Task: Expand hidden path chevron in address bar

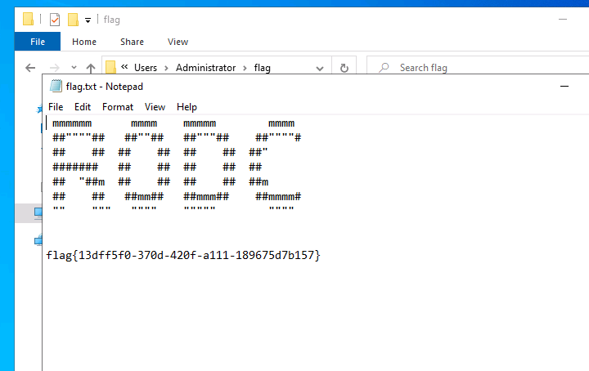Action: pyautogui.click(x=124, y=67)
